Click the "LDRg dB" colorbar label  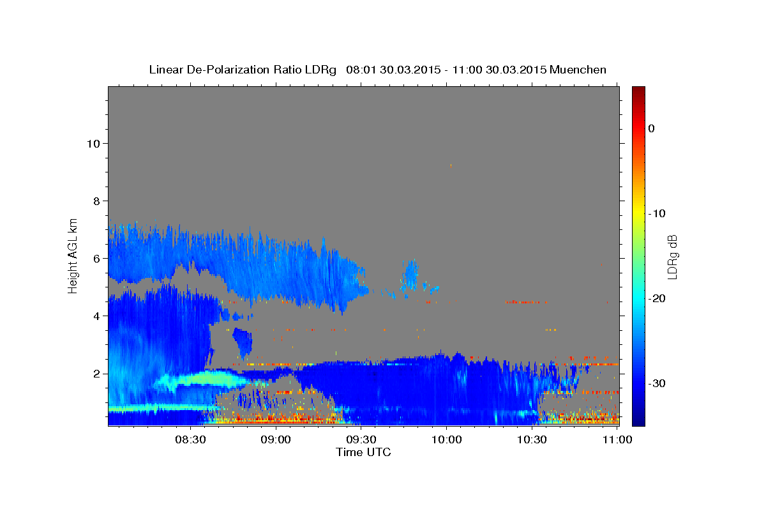tap(672, 257)
